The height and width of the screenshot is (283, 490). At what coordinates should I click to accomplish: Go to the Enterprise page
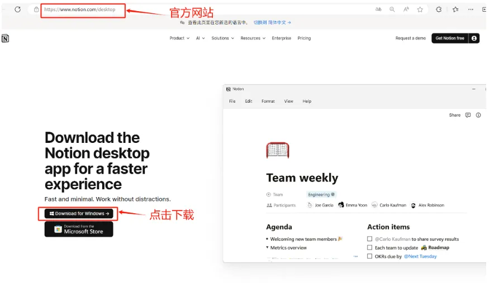click(281, 38)
